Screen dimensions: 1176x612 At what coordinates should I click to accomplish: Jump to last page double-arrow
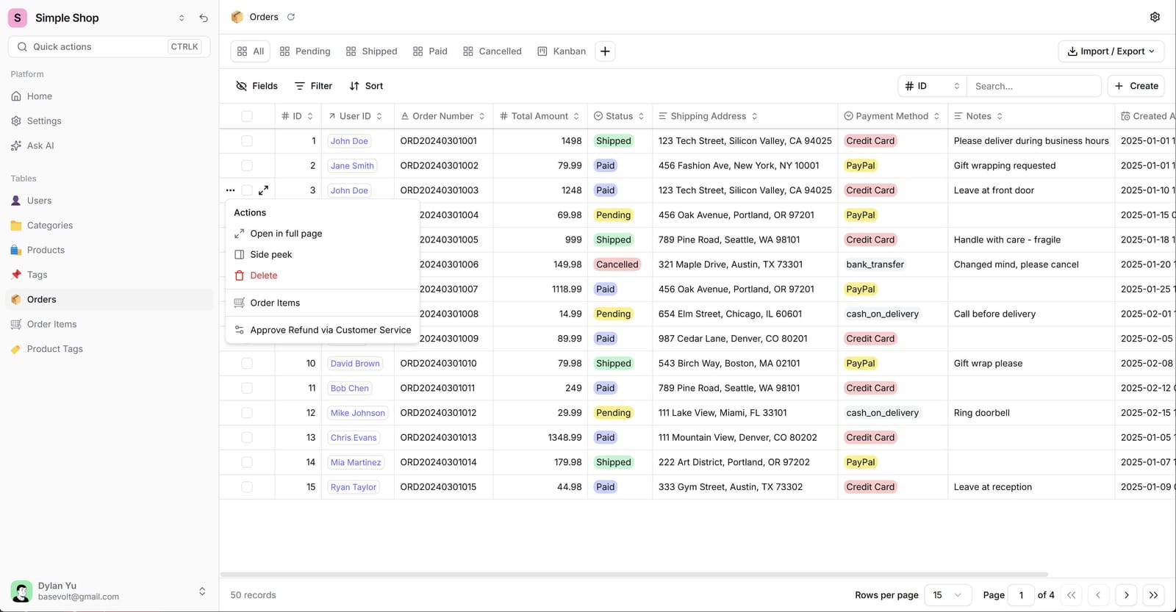click(x=1154, y=595)
